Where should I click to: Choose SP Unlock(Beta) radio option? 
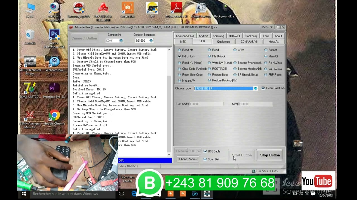pyautogui.click(x=245, y=74)
